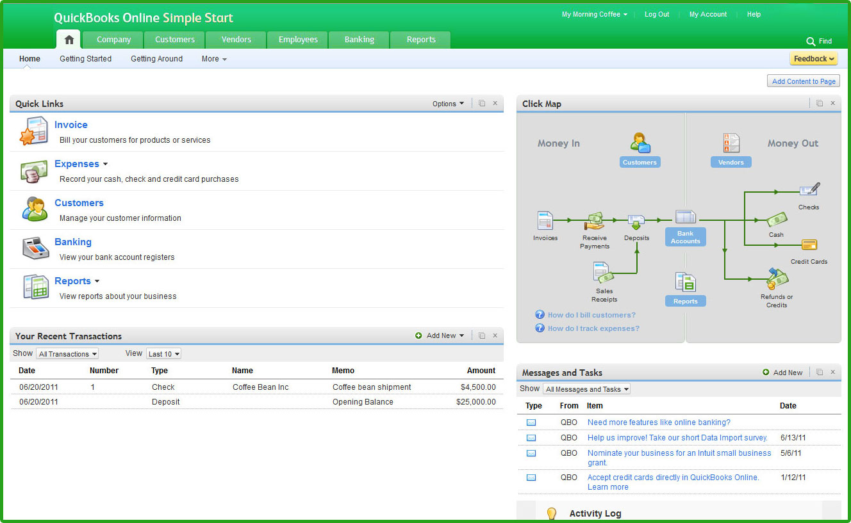Click Add Content to Page button

804,81
